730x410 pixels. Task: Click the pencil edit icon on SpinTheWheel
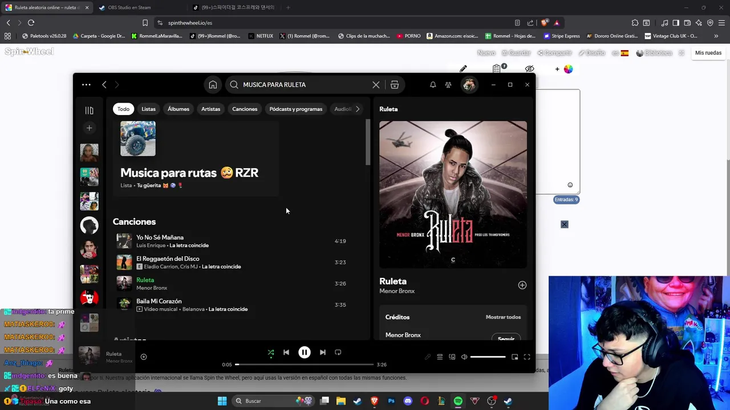tap(463, 69)
